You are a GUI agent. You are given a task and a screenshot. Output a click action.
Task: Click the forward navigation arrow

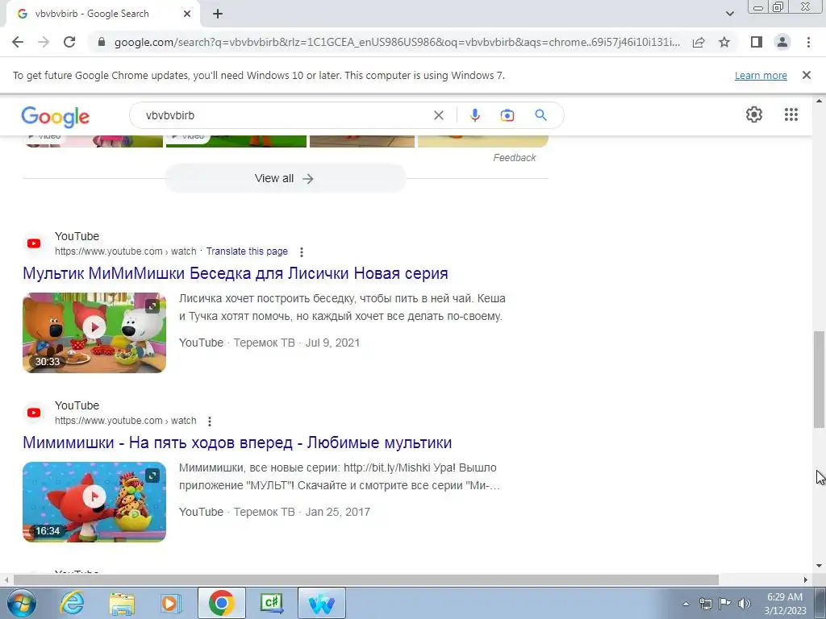click(x=44, y=42)
